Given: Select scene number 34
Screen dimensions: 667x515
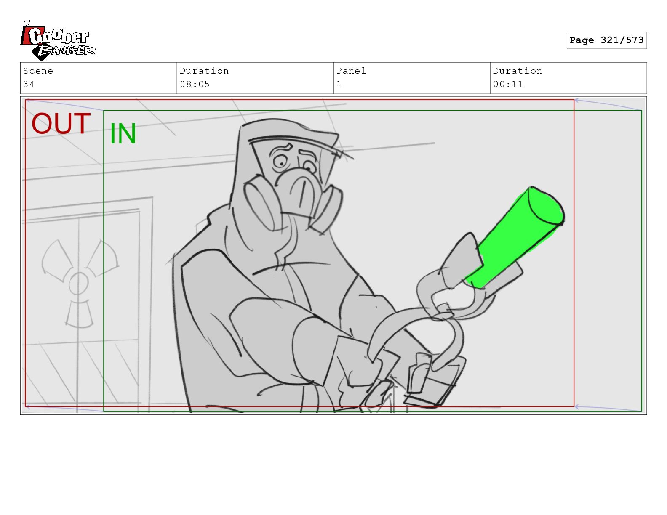Looking at the screenshot, I should coord(29,84).
